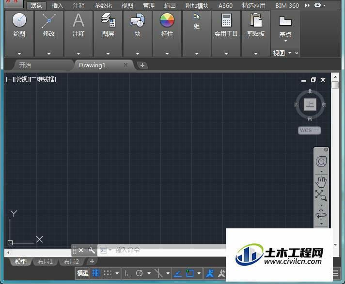The width and height of the screenshot is (345, 284).
Task: Click the command line recent commands icon
Action: (x=104, y=250)
